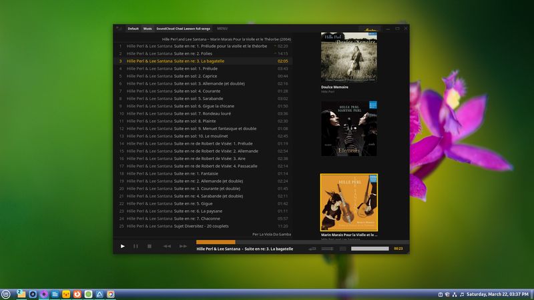Toggle the 00:23 elapsed time display
534x300 pixels.
point(398,249)
